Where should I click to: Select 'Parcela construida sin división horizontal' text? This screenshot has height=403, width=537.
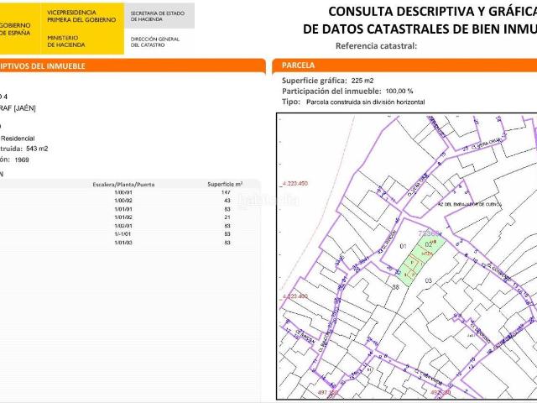[366, 102]
